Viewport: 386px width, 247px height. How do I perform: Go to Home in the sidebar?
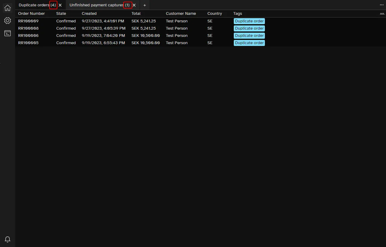click(x=8, y=8)
